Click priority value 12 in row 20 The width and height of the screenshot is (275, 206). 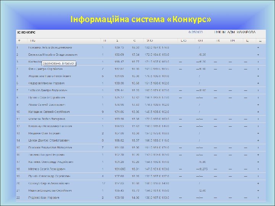104,183
